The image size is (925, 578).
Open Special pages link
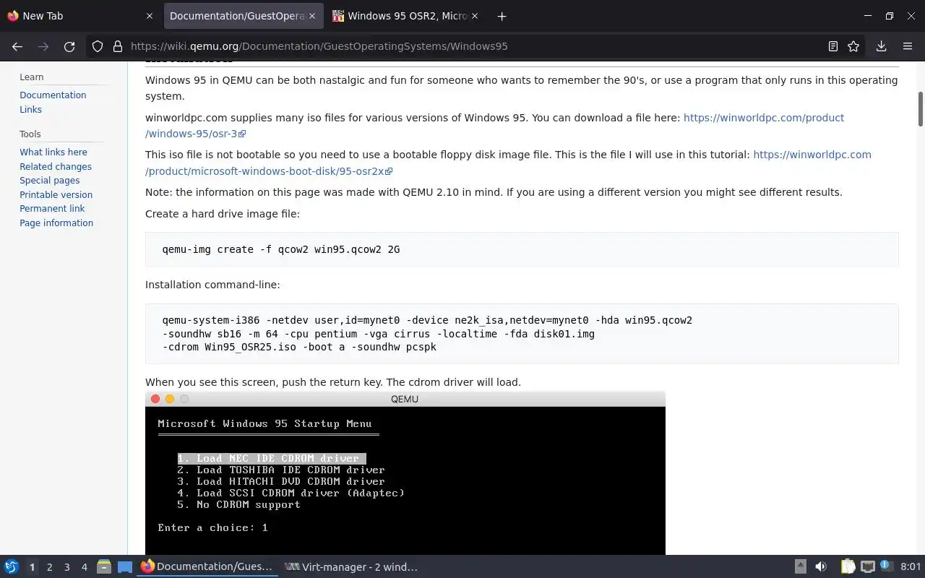click(x=50, y=181)
